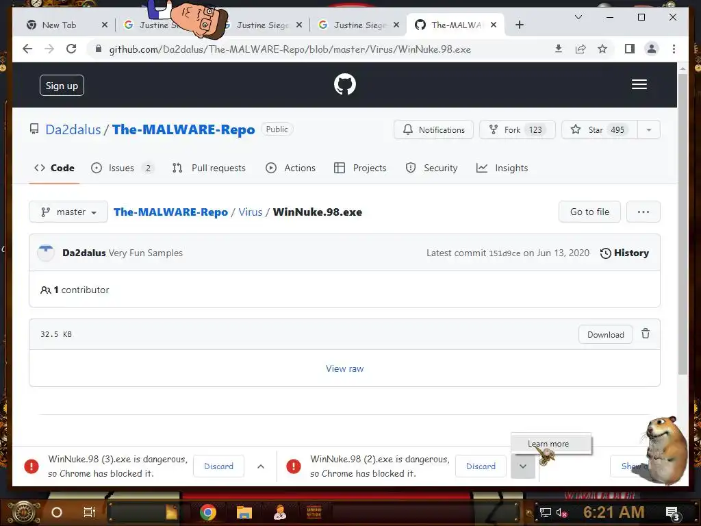Star the repository

click(599, 129)
